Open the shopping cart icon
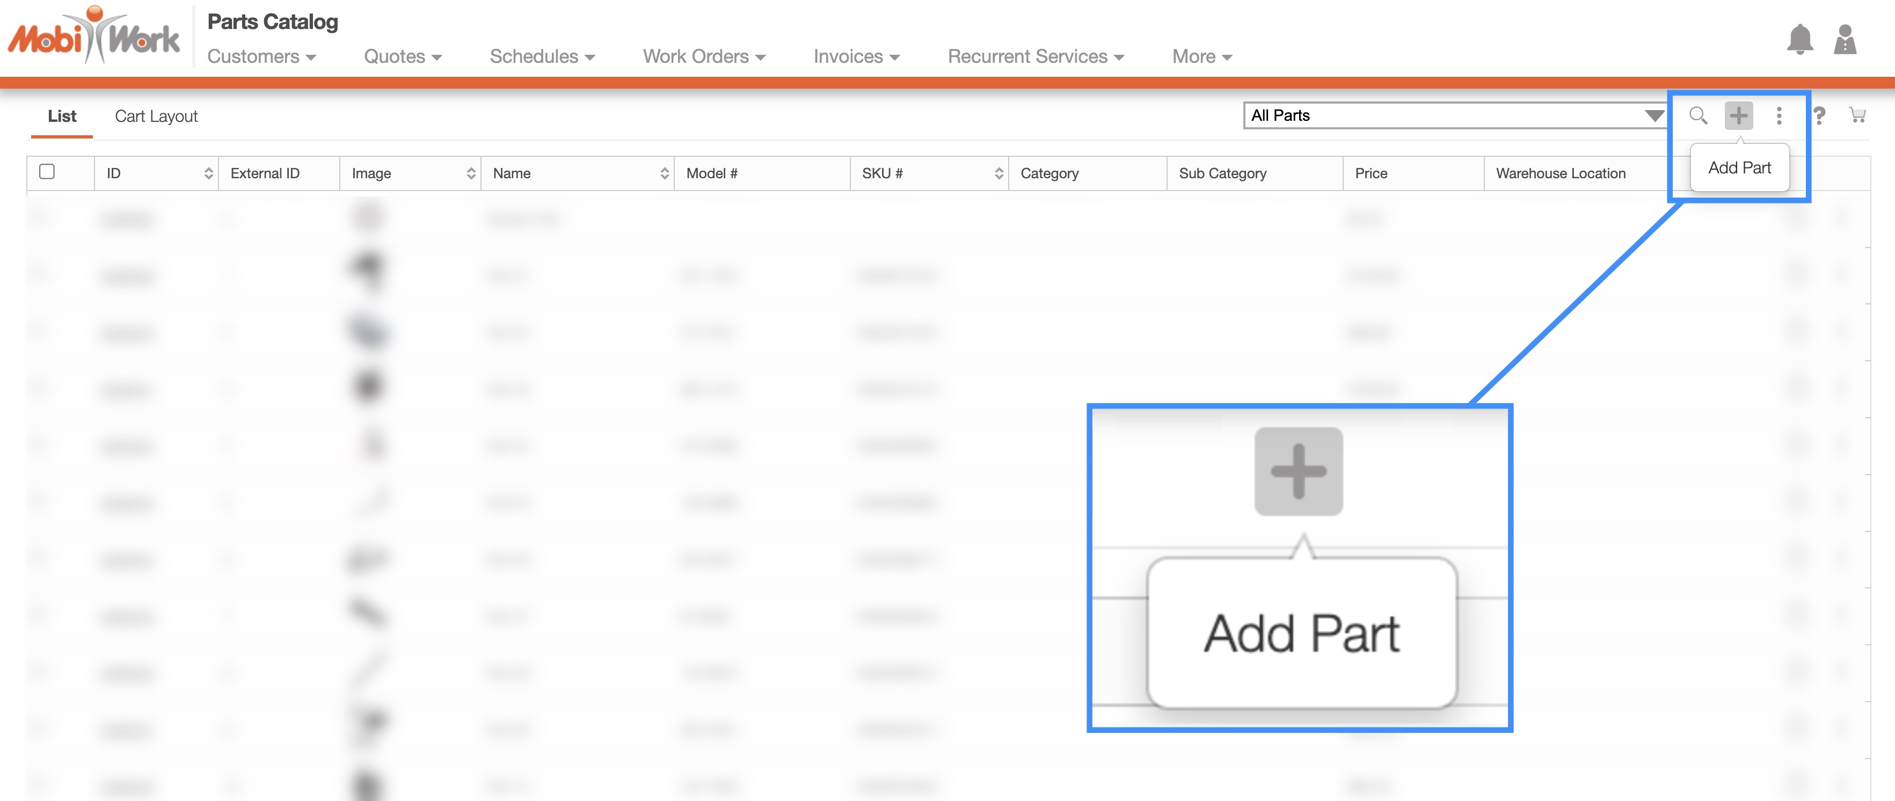 click(x=1857, y=115)
